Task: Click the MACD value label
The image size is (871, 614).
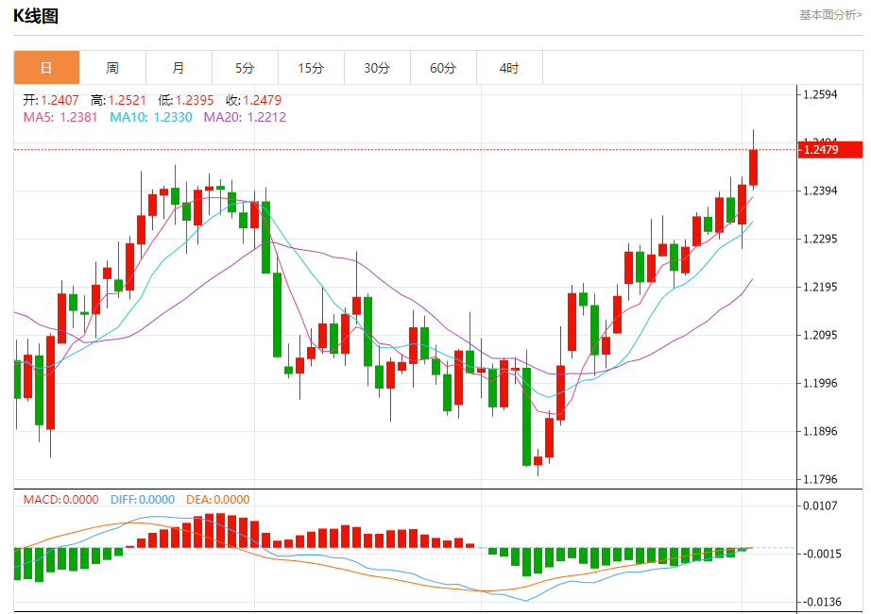Action: 61,500
